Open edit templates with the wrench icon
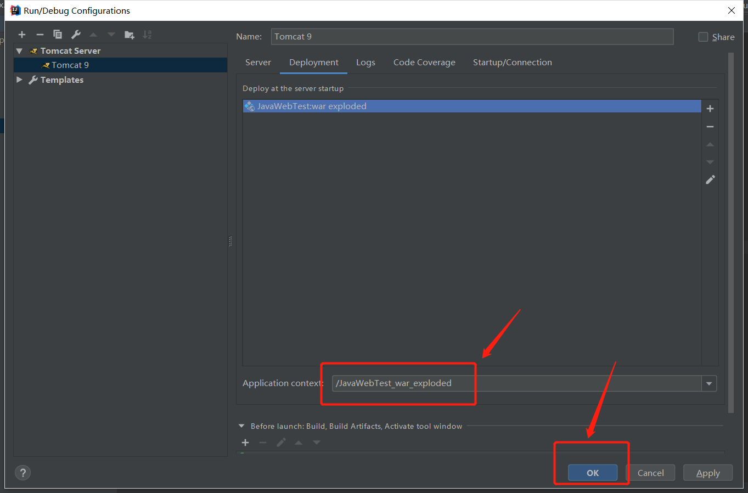The height and width of the screenshot is (493, 748). pyautogui.click(x=75, y=34)
